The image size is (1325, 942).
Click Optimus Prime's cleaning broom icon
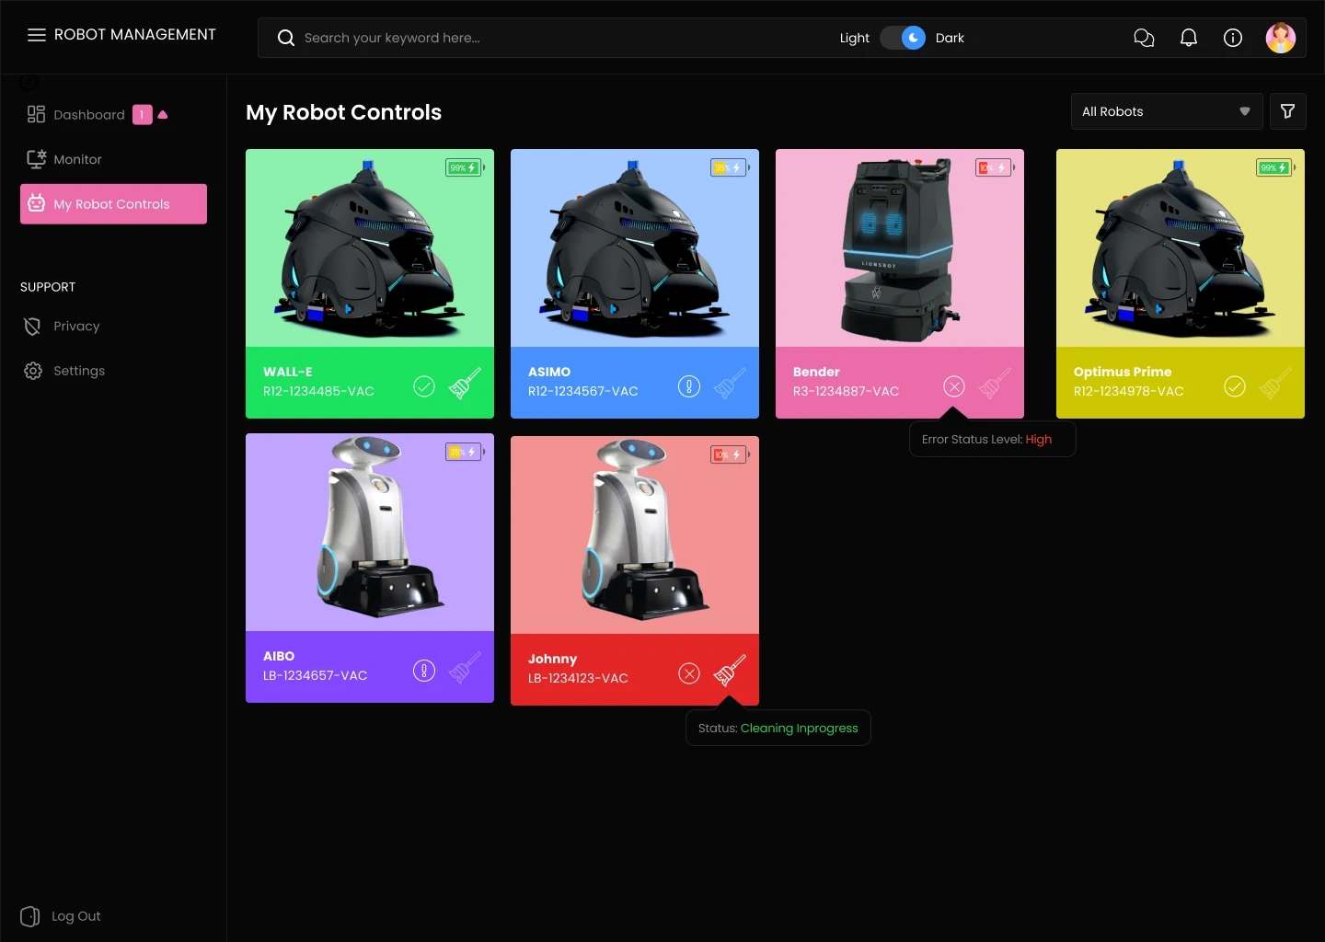(x=1275, y=383)
